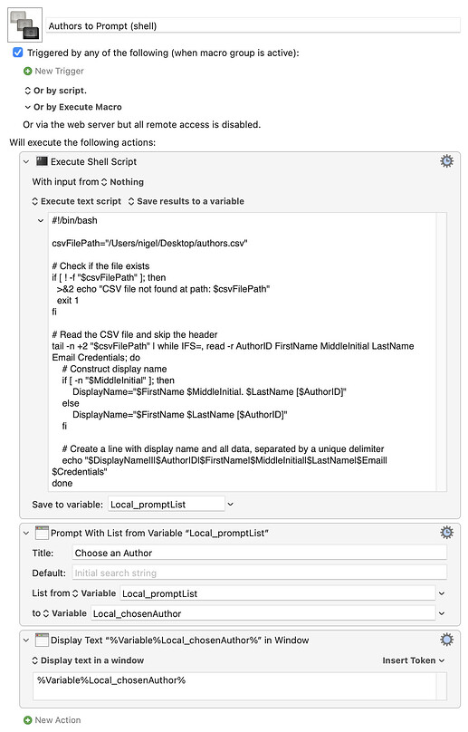The width and height of the screenshot is (468, 732).
Task: Click the green New Action plus icon
Action: point(27,720)
